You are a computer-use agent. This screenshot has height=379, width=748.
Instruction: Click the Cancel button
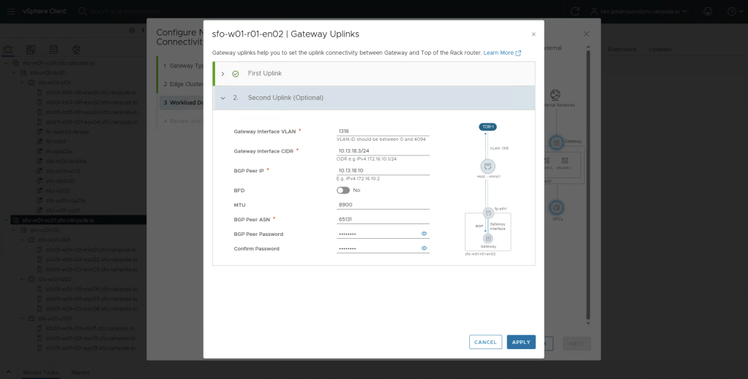point(485,342)
